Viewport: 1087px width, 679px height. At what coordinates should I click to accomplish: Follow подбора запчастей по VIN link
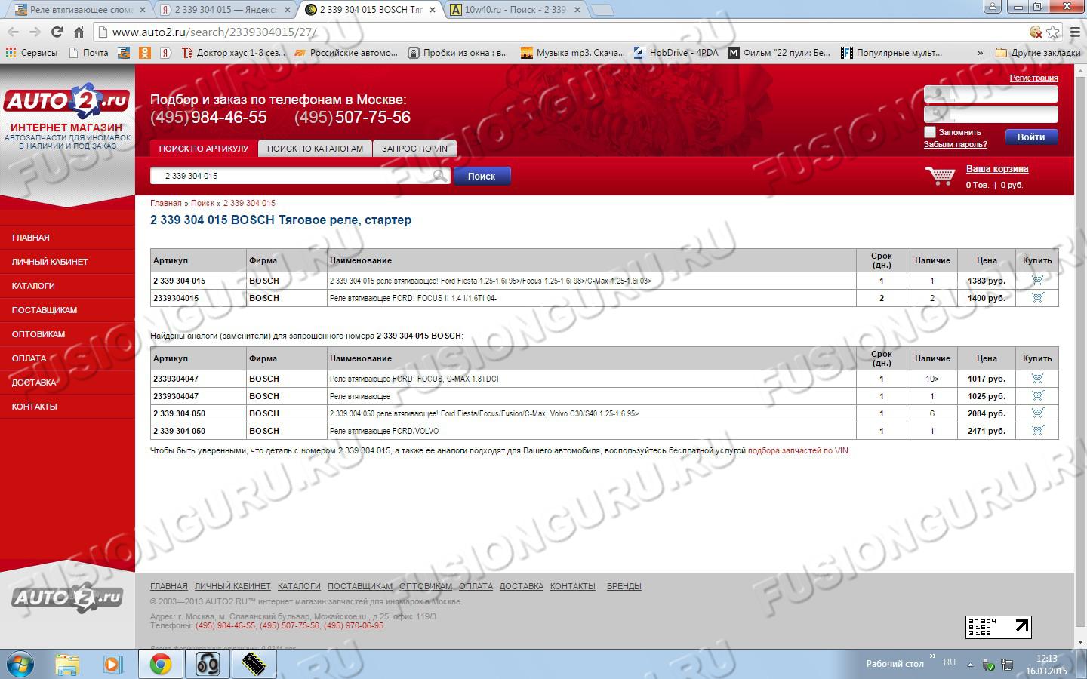tap(798, 450)
